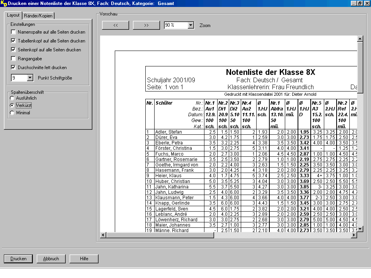Click the student name Goethe, Irmgard von
This screenshot has width=371, height=278.
coord(177,165)
